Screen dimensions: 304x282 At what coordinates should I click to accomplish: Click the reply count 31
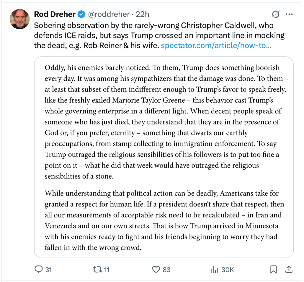pos(49,270)
